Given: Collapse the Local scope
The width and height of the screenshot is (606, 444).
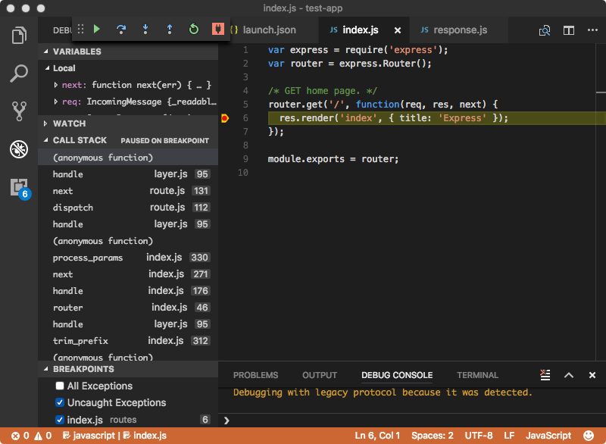Looking at the screenshot, I should (x=48, y=68).
